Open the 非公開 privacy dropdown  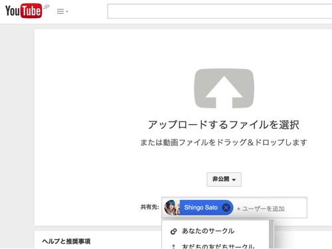pyautogui.click(x=224, y=179)
